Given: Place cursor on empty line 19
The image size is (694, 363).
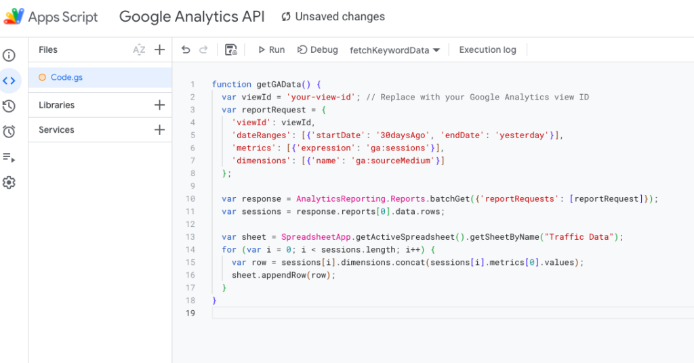Looking at the screenshot, I should (452, 313).
